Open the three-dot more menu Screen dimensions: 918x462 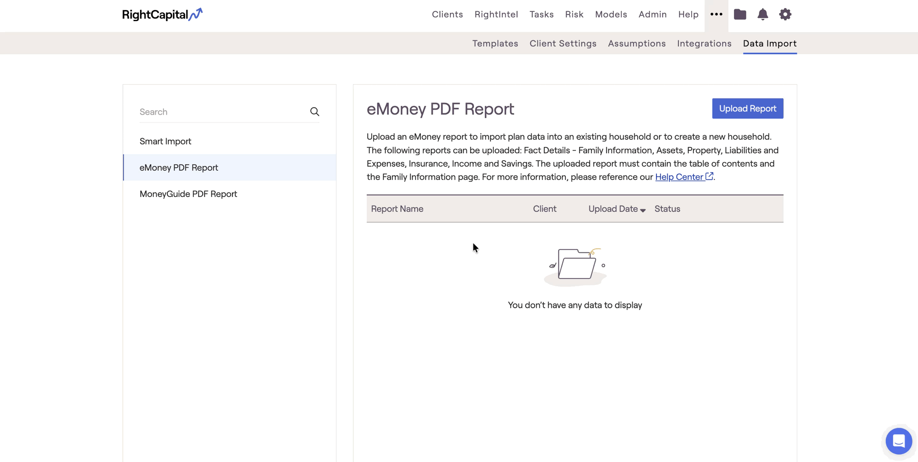point(716,15)
